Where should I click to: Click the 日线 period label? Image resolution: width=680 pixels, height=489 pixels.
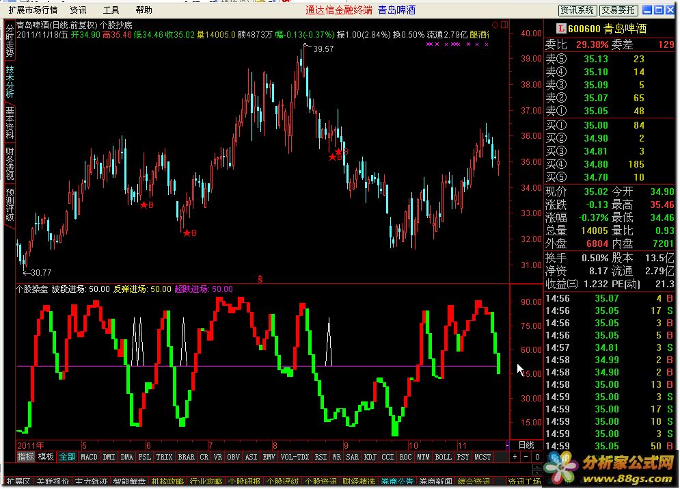[526, 445]
